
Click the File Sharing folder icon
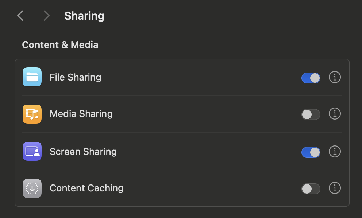(32, 77)
